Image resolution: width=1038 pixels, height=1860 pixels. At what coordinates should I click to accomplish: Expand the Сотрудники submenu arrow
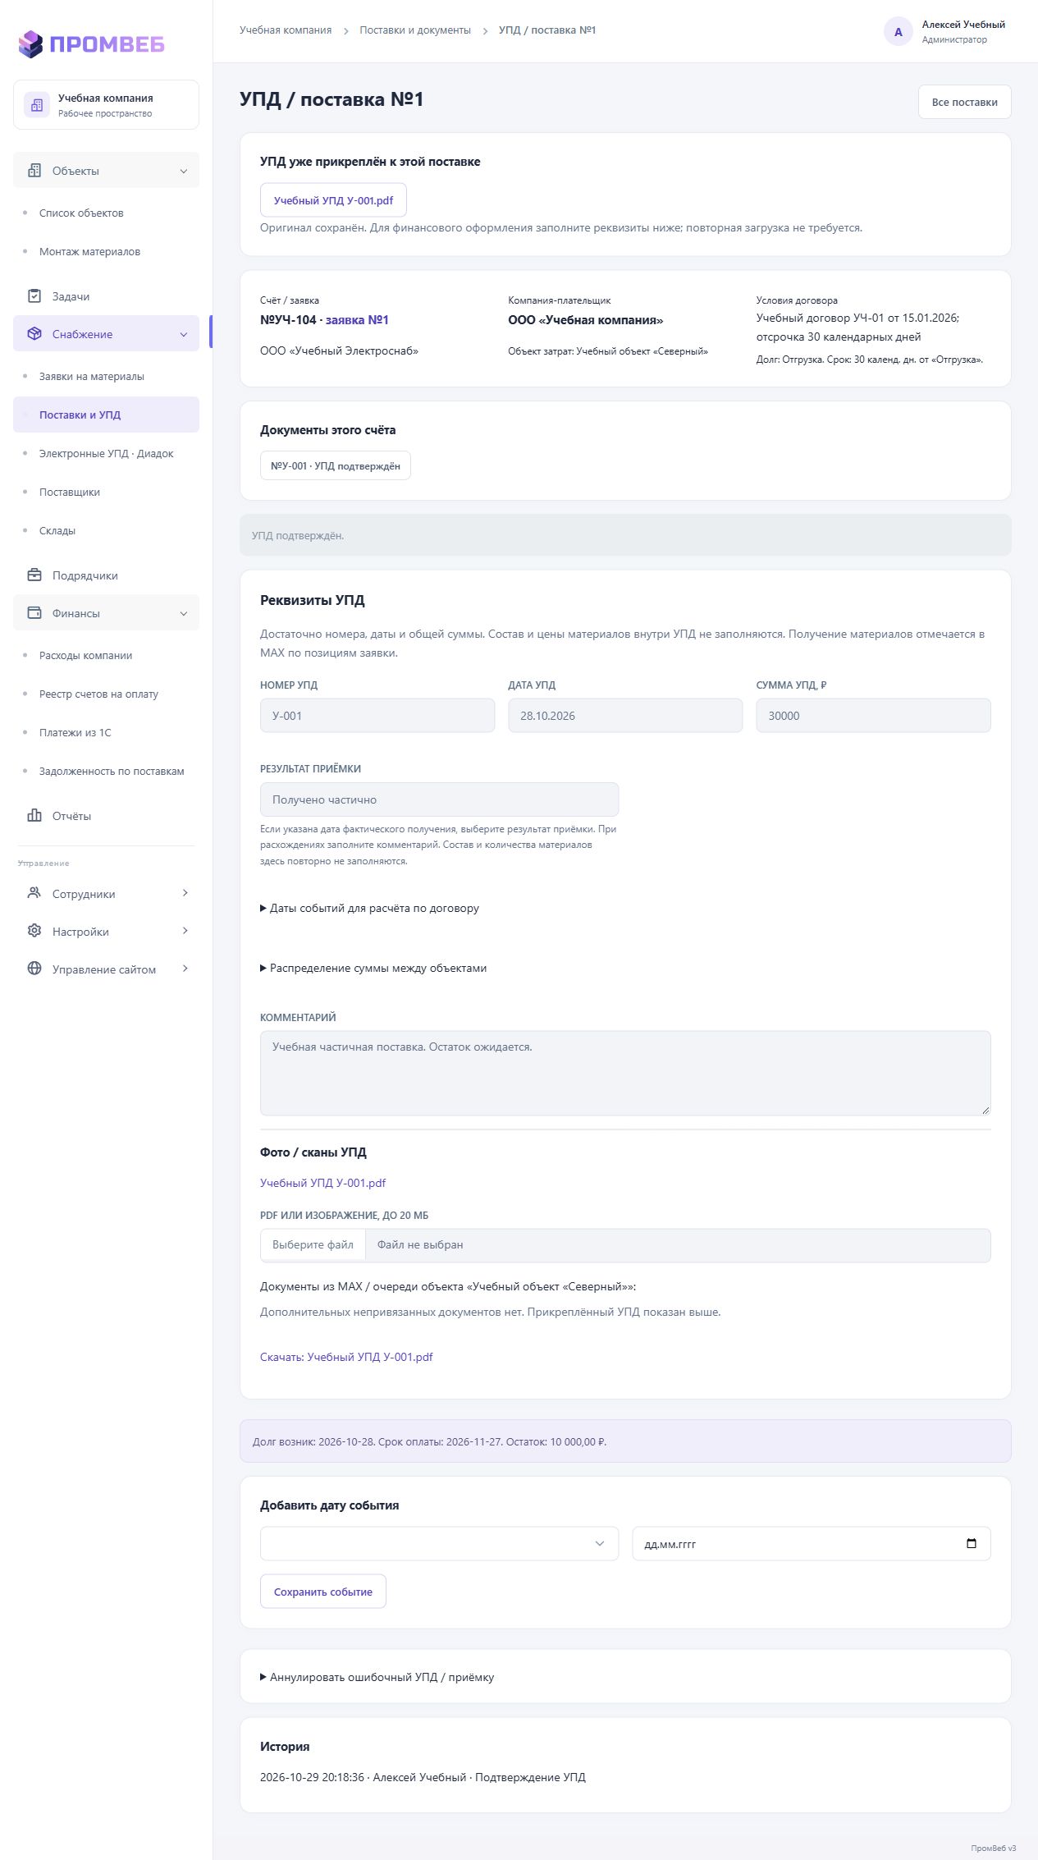[185, 893]
